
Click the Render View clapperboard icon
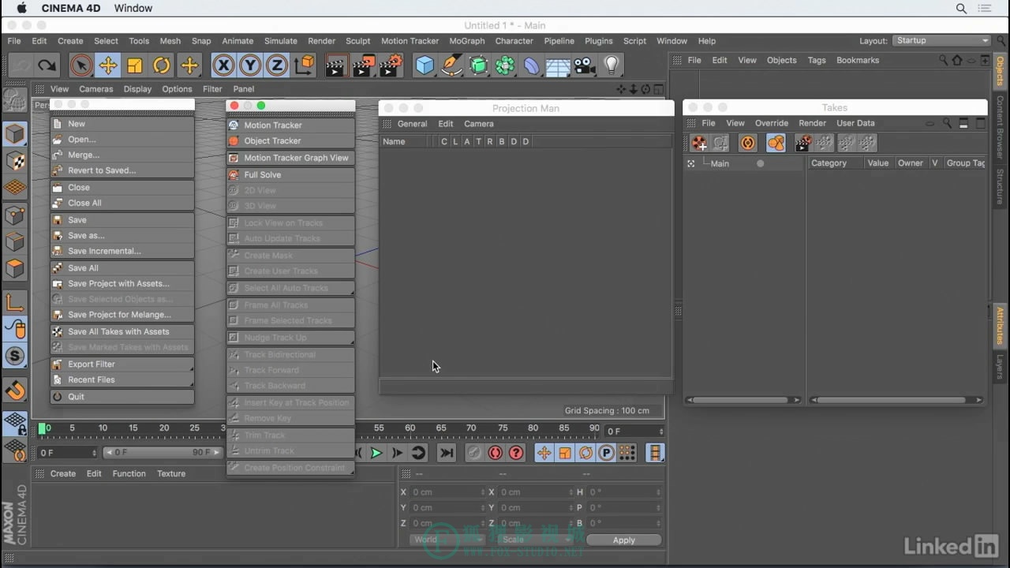pos(337,65)
